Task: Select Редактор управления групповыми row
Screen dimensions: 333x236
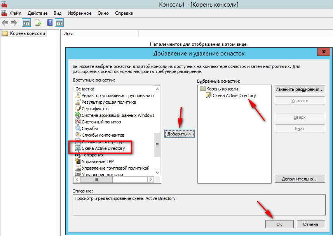Action: pyautogui.click(x=114, y=95)
